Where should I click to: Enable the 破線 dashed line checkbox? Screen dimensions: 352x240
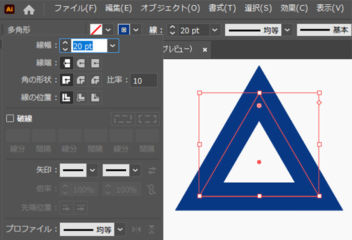point(10,119)
